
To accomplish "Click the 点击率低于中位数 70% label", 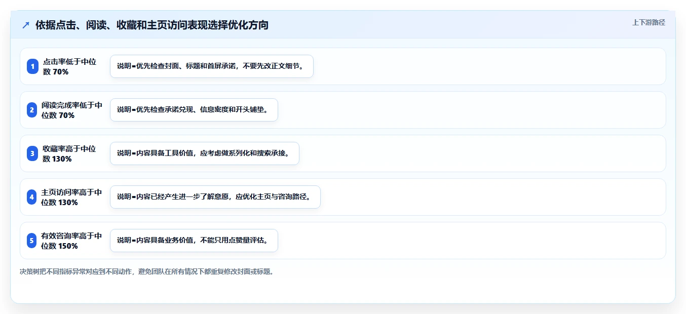I will point(69,66).
